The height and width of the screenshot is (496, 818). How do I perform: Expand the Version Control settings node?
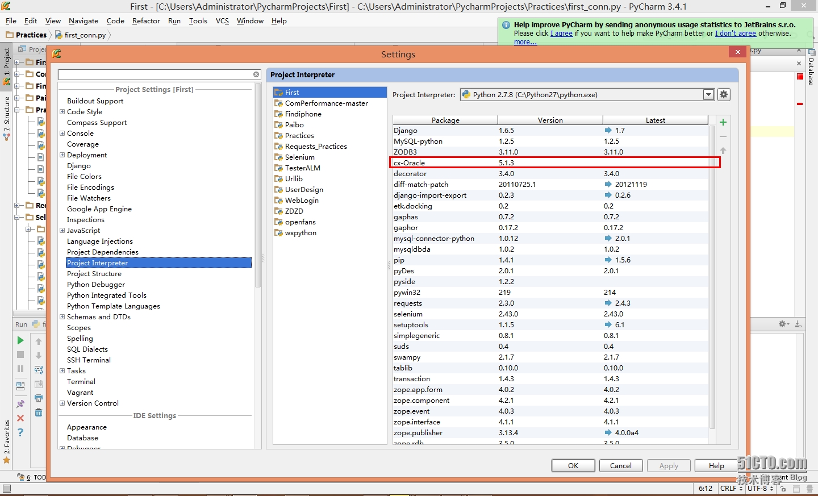tap(62, 403)
